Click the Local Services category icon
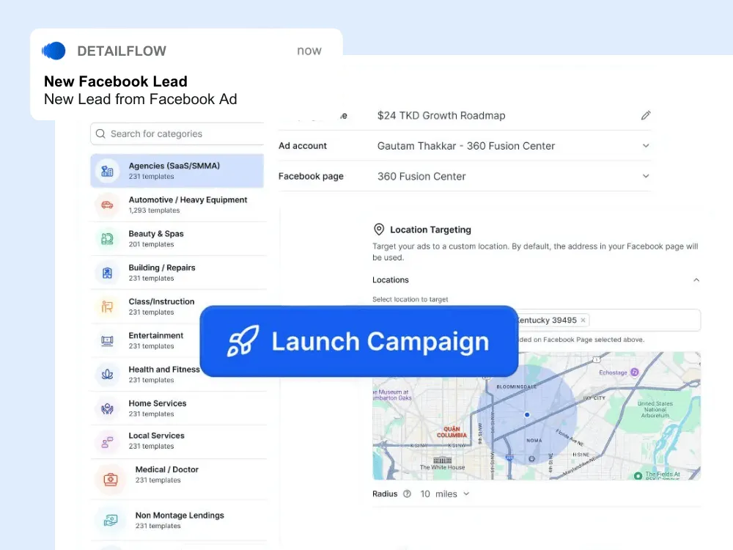Viewport: 733px width, 550px height. point(107,441)
